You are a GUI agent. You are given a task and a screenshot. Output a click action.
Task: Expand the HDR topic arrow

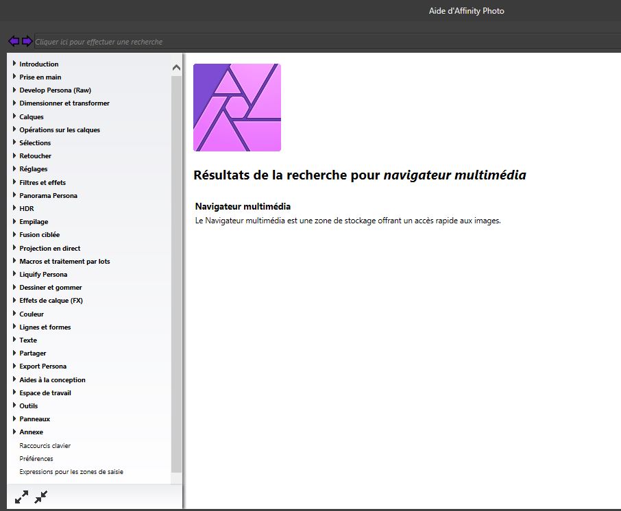[x=14, y=208]
